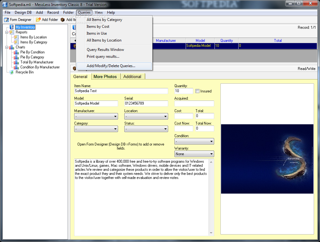Switch to the Additional tab

coord(132,77)
